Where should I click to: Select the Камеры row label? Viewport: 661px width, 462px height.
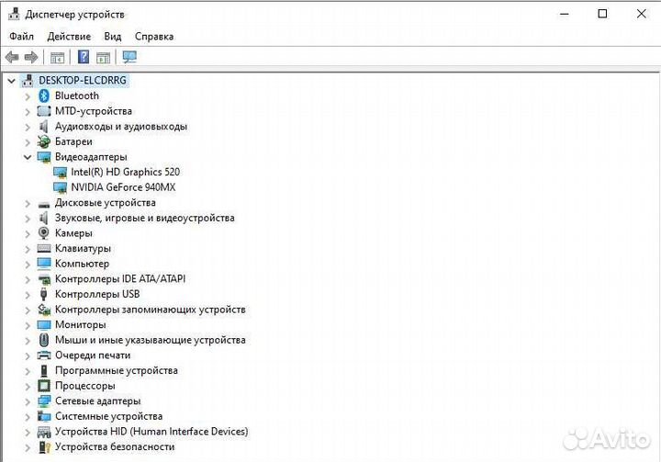(x=73, y=233)
